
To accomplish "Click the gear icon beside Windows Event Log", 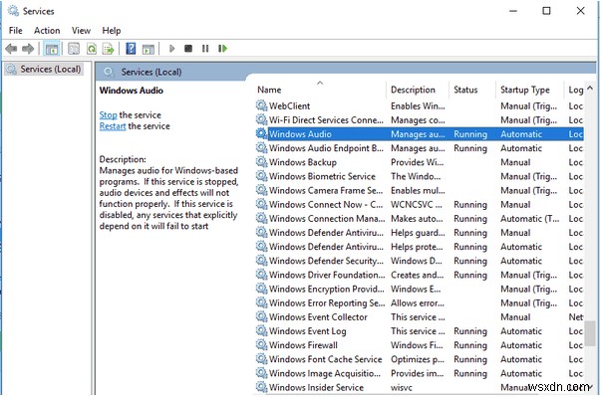I will tap(261, 330).
